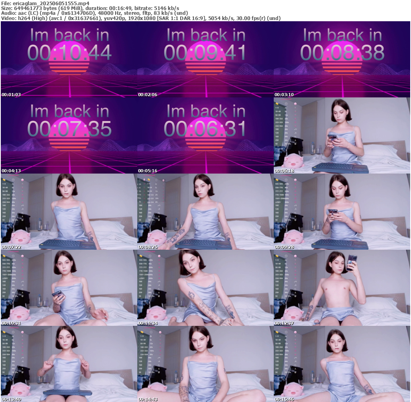
Task: Select the countdown frame showing 00:09:41
Action: pos(205,59)
